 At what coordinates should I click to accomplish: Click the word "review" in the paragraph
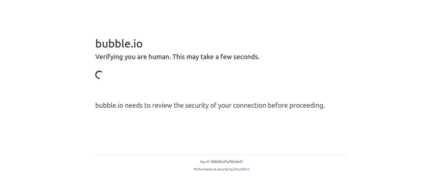point(161,106)
